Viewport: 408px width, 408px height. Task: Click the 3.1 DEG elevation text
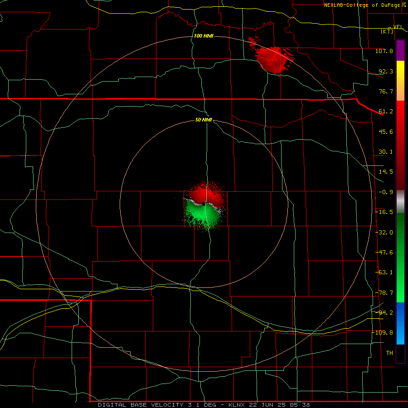[x=202, y=405]
